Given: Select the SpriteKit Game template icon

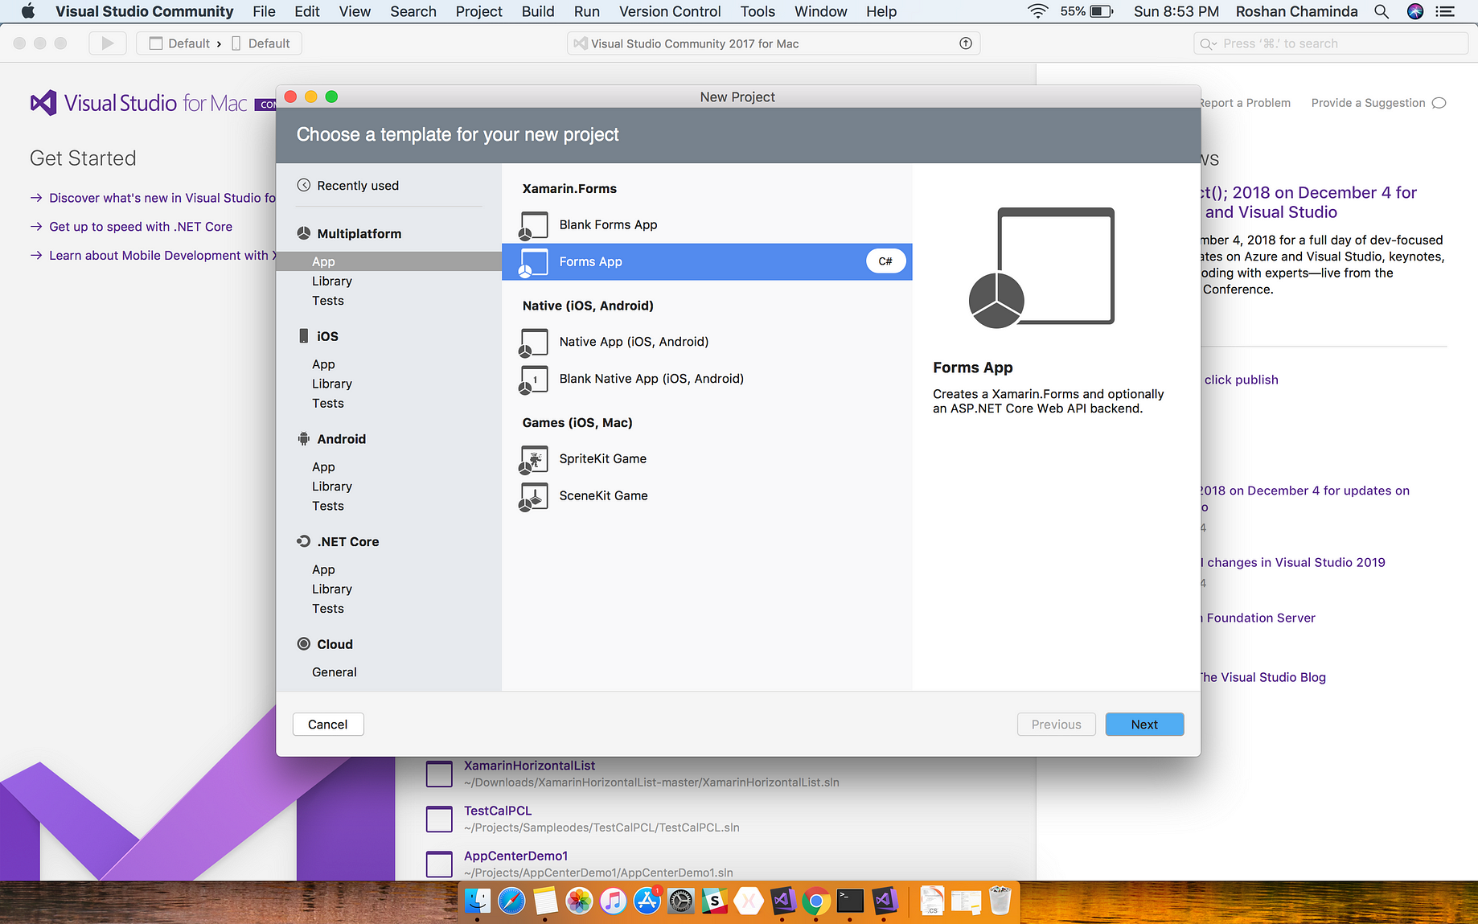Looking at the screenshot, I should click(x=534, y=459).
